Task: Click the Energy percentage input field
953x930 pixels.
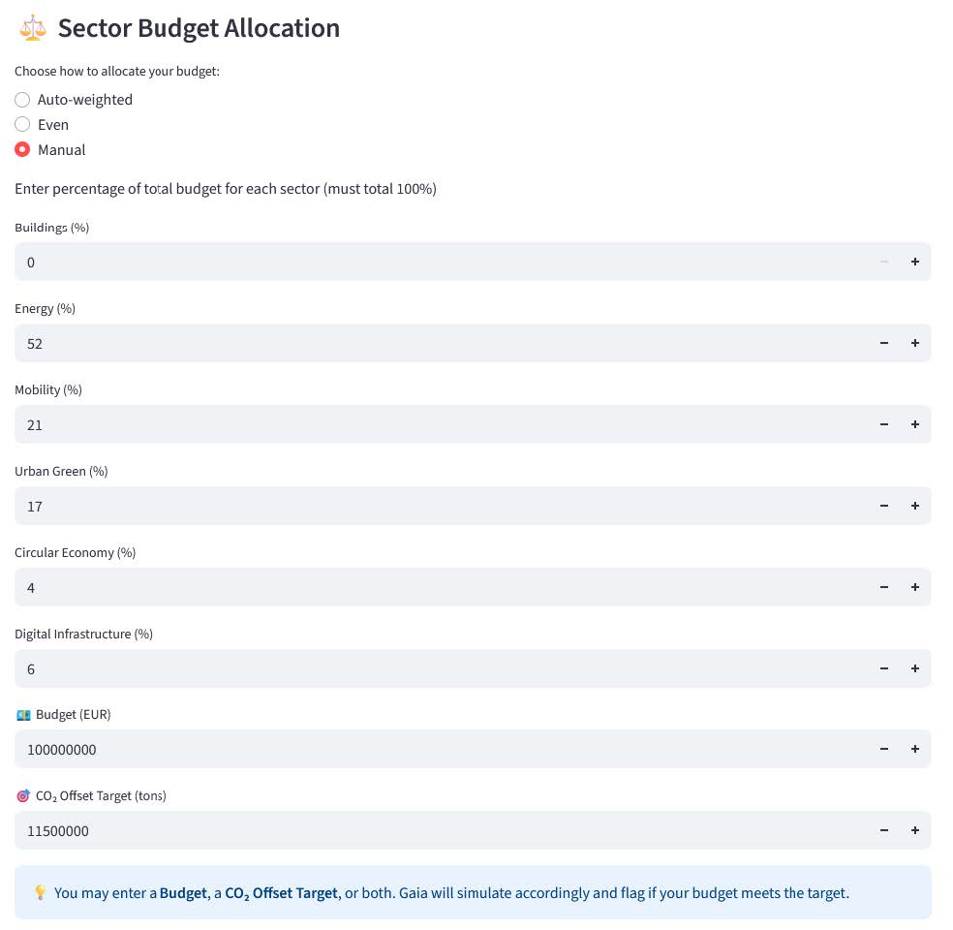Action: pos(436,343)
